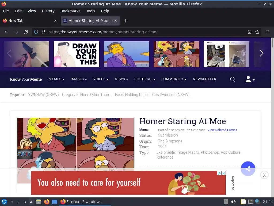The image size is (274, 206).
Task: Dismiss the bottom ad with X button
Action: point(264,175)
